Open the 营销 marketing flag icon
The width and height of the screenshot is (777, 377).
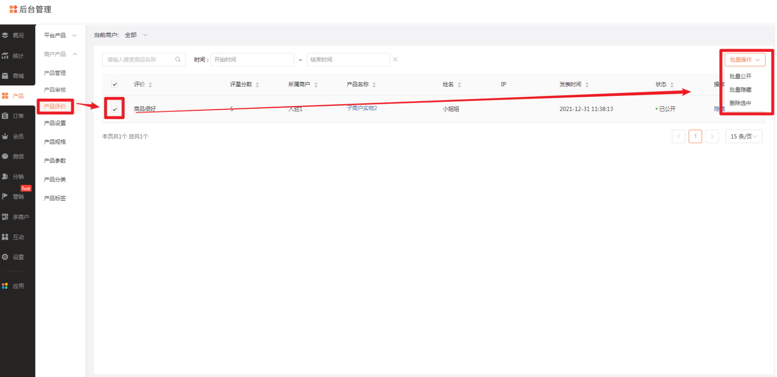coord(5,197)
